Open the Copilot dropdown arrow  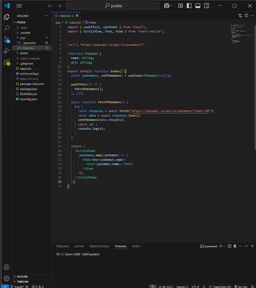click(x=171, y=6)
